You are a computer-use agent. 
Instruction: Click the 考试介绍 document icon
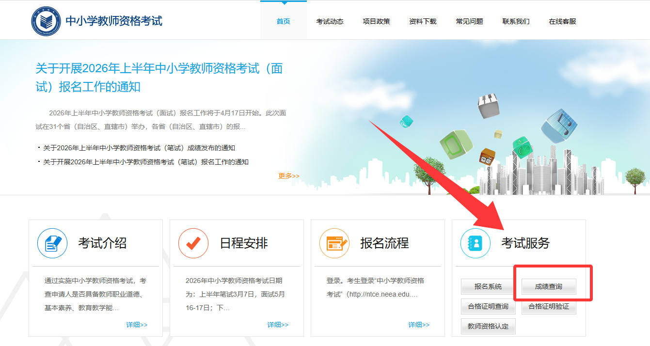coord(52,243)
